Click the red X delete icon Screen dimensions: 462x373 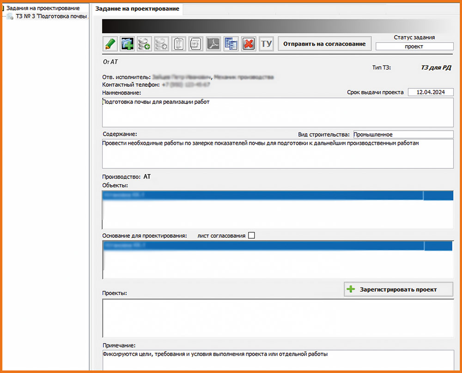tap(249, 44)
